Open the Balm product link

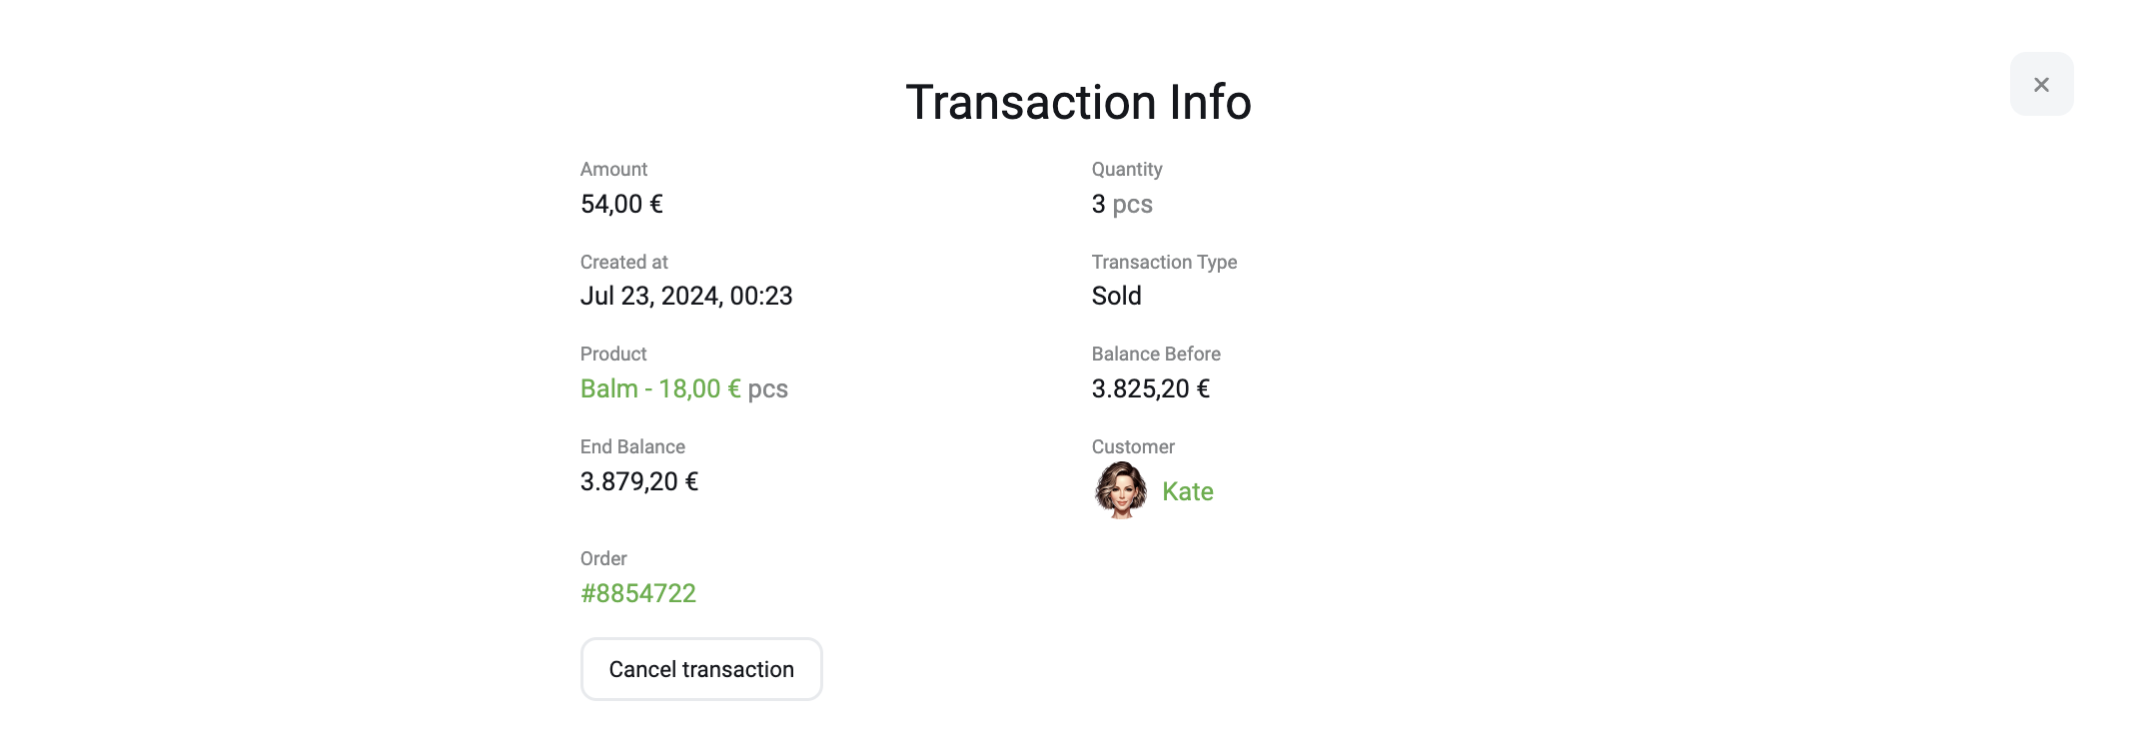tap(660, 388)
